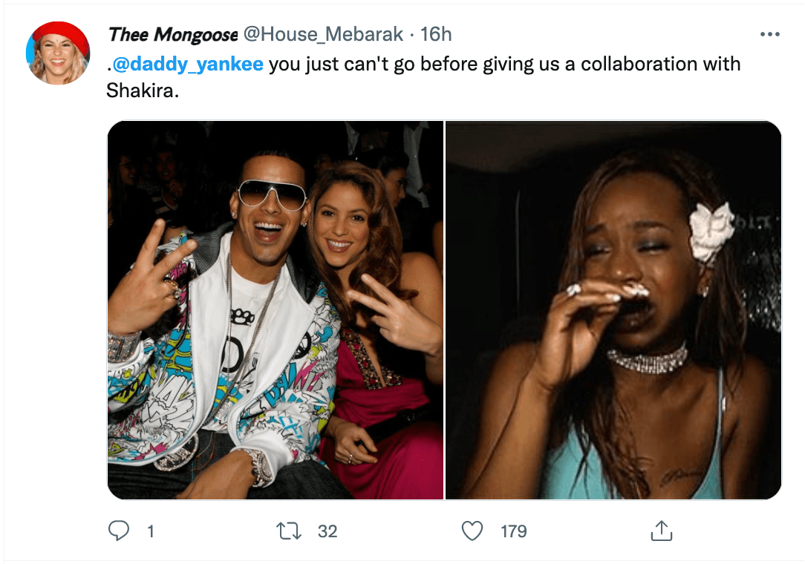Reply to the tweet
The height and width of the screenshot is (564, 805).
coord(120,530)
